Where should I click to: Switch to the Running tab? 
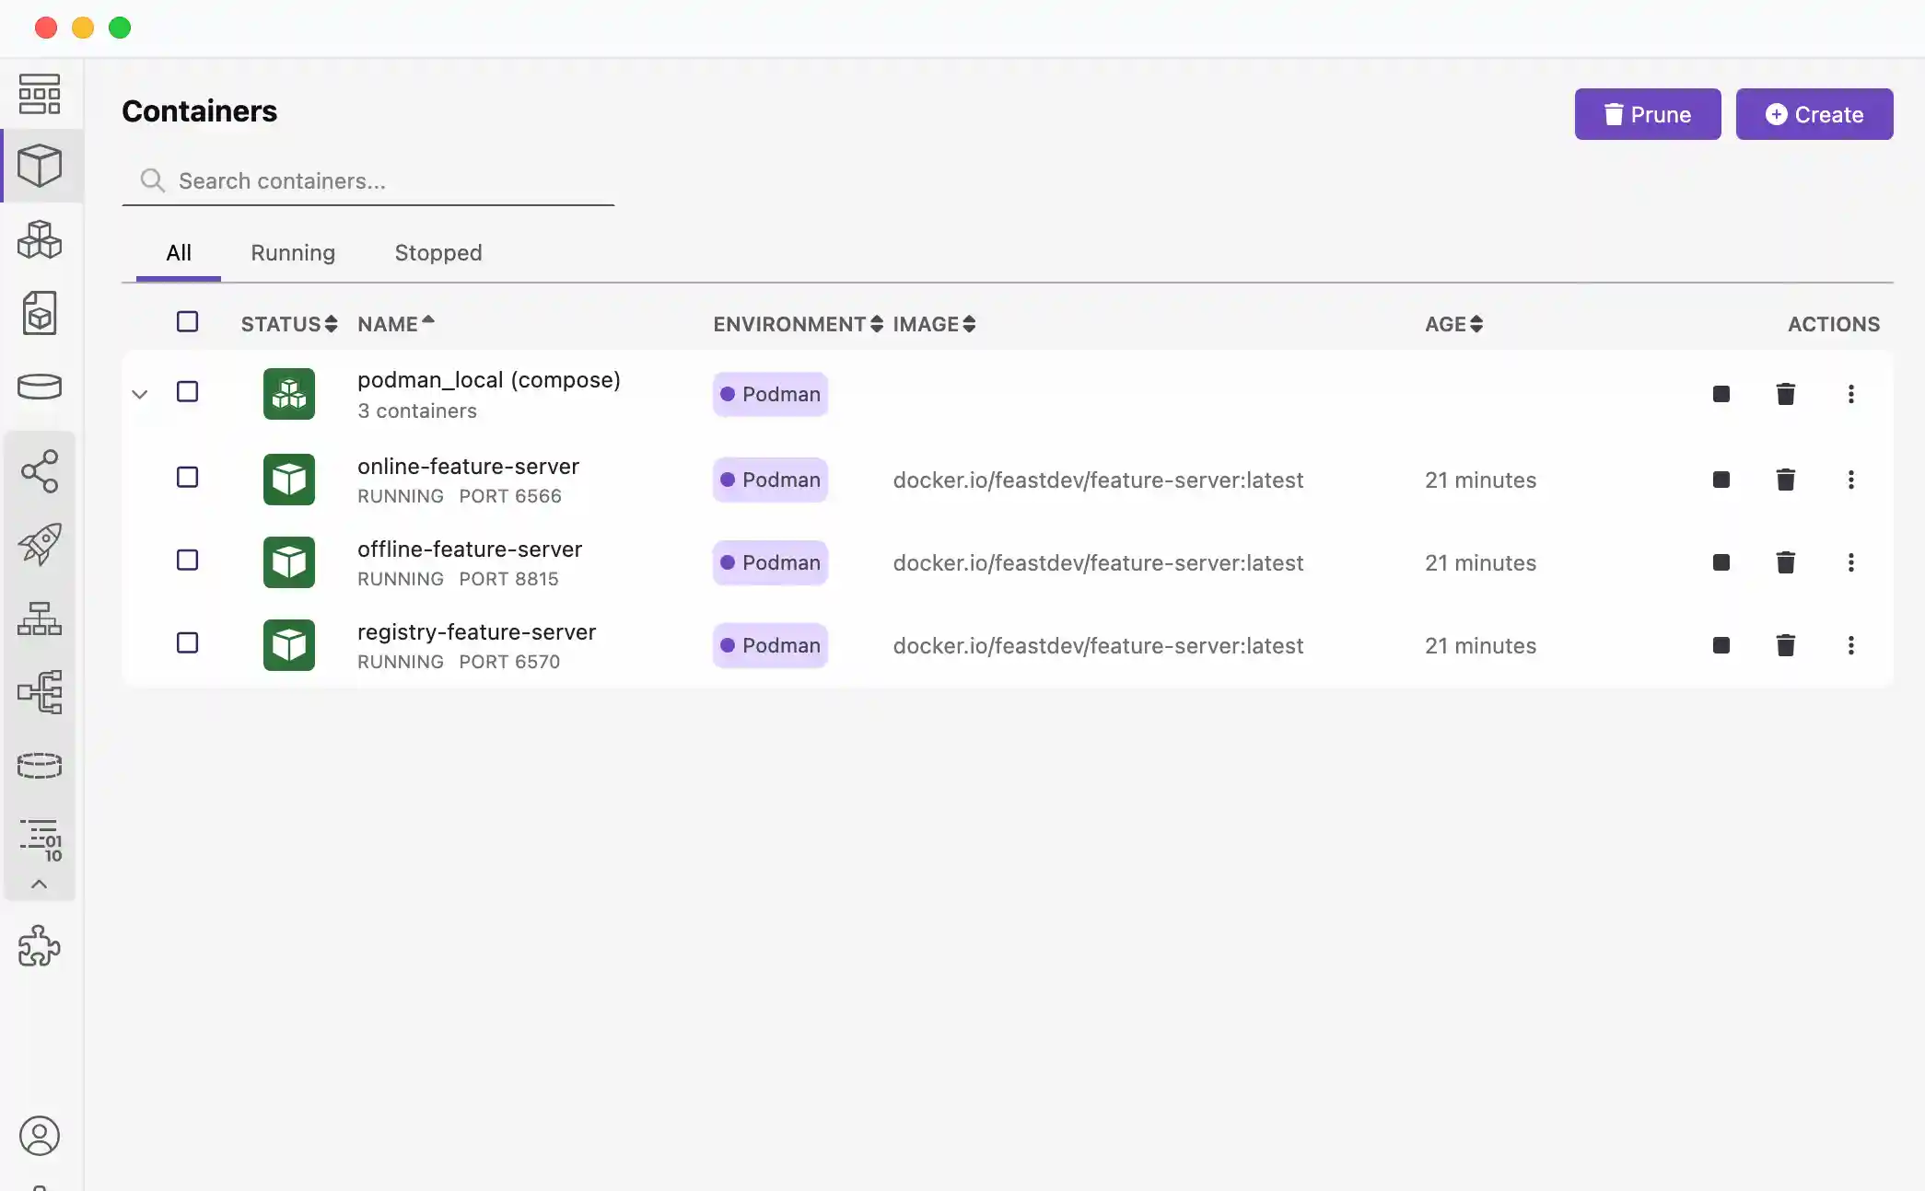click(x=293, y=253)
